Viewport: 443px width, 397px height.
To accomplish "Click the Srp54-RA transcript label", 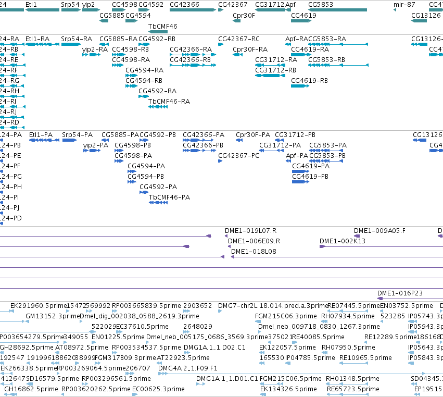I will (x=77, y=39).
